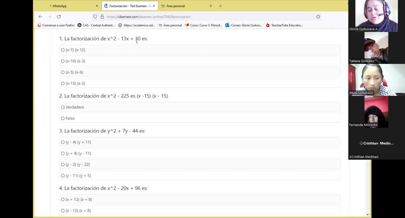The width and height of the screenshot is (405, 218).
Task: Go back with the browser back arrow
Action: pyautogui.click(x=41, y=17)
